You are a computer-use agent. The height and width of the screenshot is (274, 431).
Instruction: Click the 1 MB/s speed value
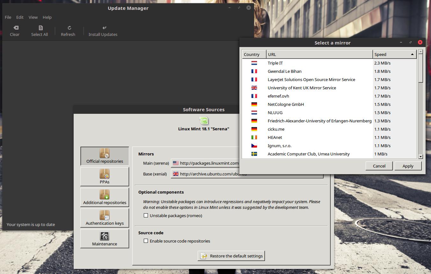click(x=381, y=154)
